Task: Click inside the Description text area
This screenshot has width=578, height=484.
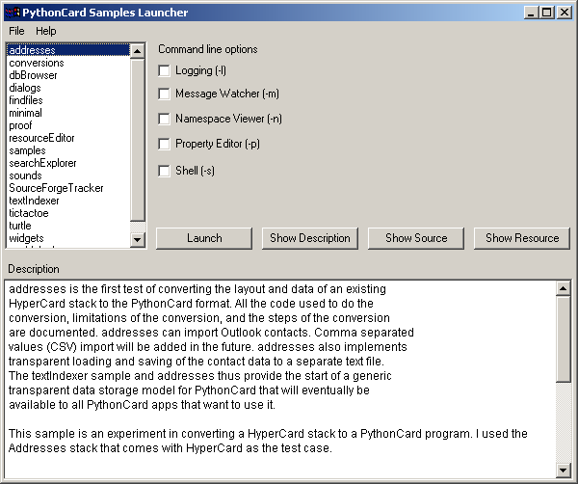Action: coord(279,376)
